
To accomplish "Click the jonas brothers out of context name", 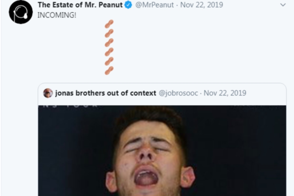I will [105, 93].
